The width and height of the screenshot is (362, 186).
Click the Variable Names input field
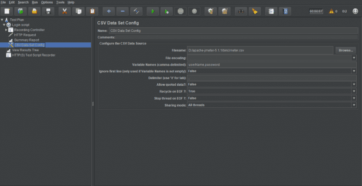[271, 64]
